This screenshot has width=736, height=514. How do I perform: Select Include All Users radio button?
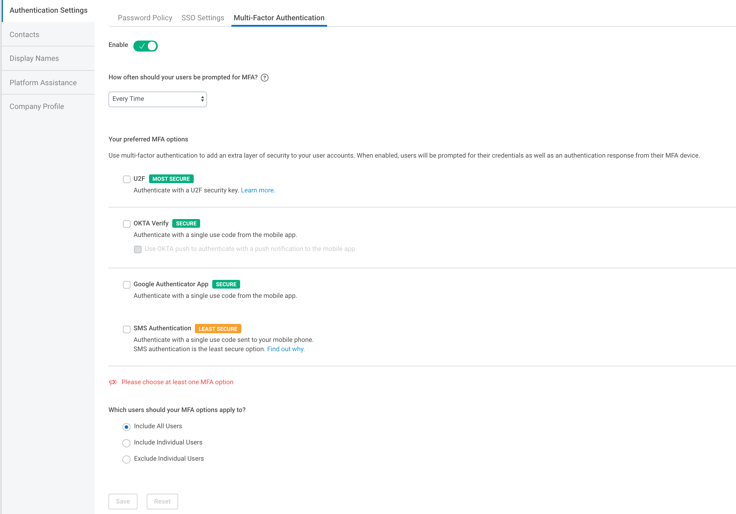(x=126, y=426)
